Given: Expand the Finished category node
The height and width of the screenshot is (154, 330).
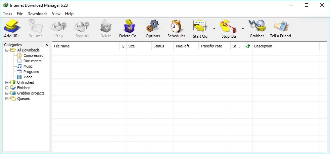Looking at the screenshot, I should [7, 88].
